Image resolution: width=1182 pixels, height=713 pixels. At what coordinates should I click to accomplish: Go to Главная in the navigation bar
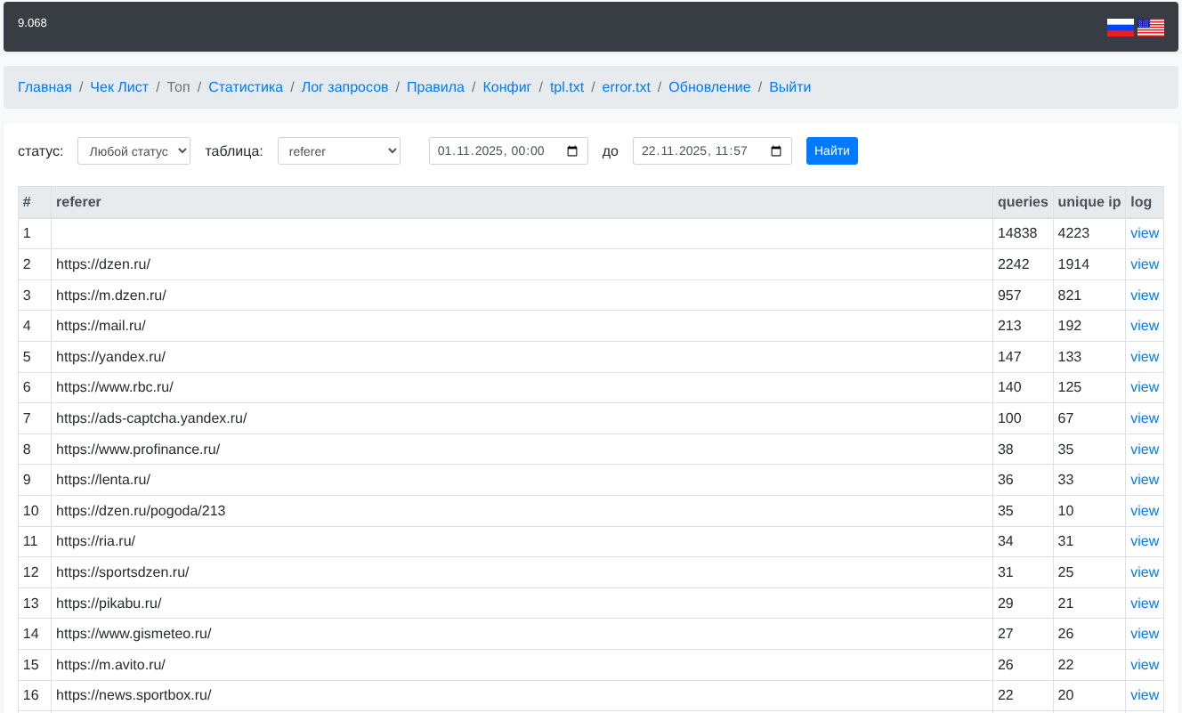pyautogui.click(x=45, y=87)
